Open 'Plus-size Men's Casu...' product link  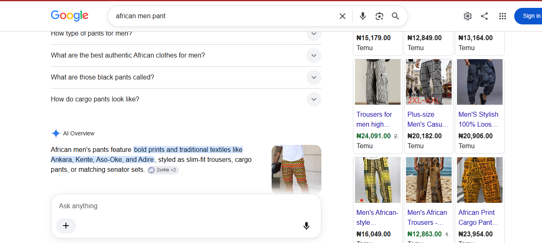tap(428, 119)
